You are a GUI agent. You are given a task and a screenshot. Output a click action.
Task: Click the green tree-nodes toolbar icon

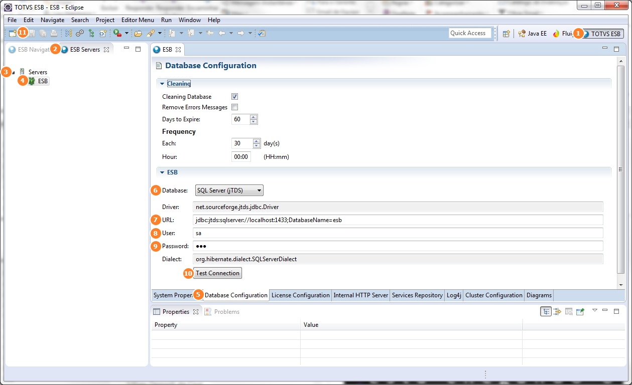(x=91, y=34)
